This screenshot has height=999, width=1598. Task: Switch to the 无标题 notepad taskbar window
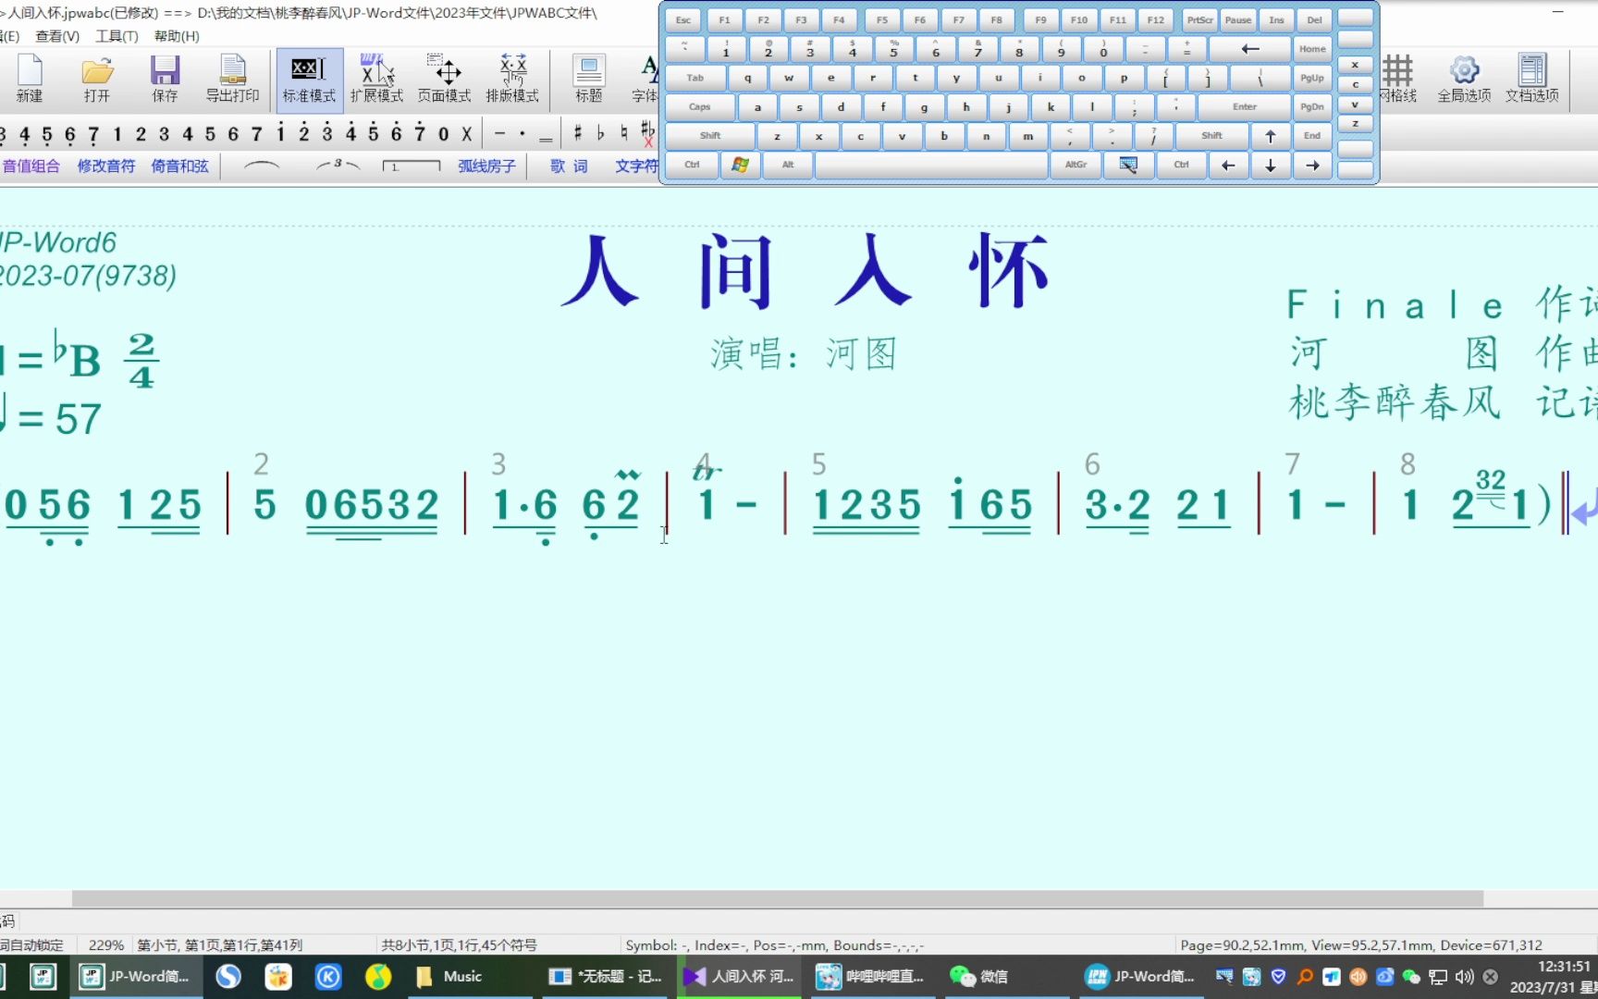point(606,976)
